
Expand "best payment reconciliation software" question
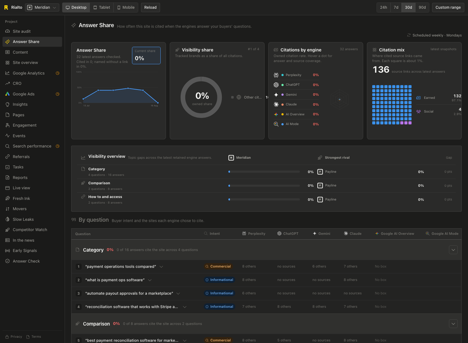click(185, 341)
